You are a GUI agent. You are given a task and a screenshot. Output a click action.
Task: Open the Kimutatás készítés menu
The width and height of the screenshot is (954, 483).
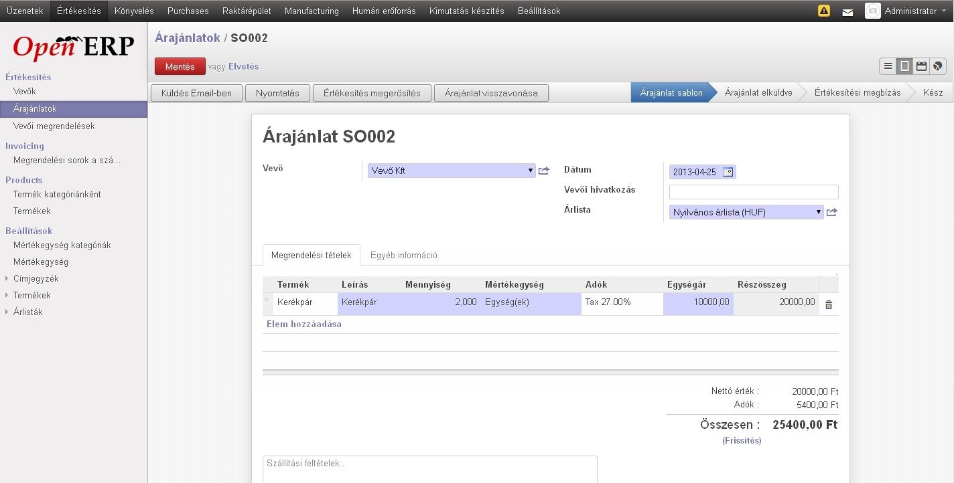pyautogui.click(x=467, y=11)
